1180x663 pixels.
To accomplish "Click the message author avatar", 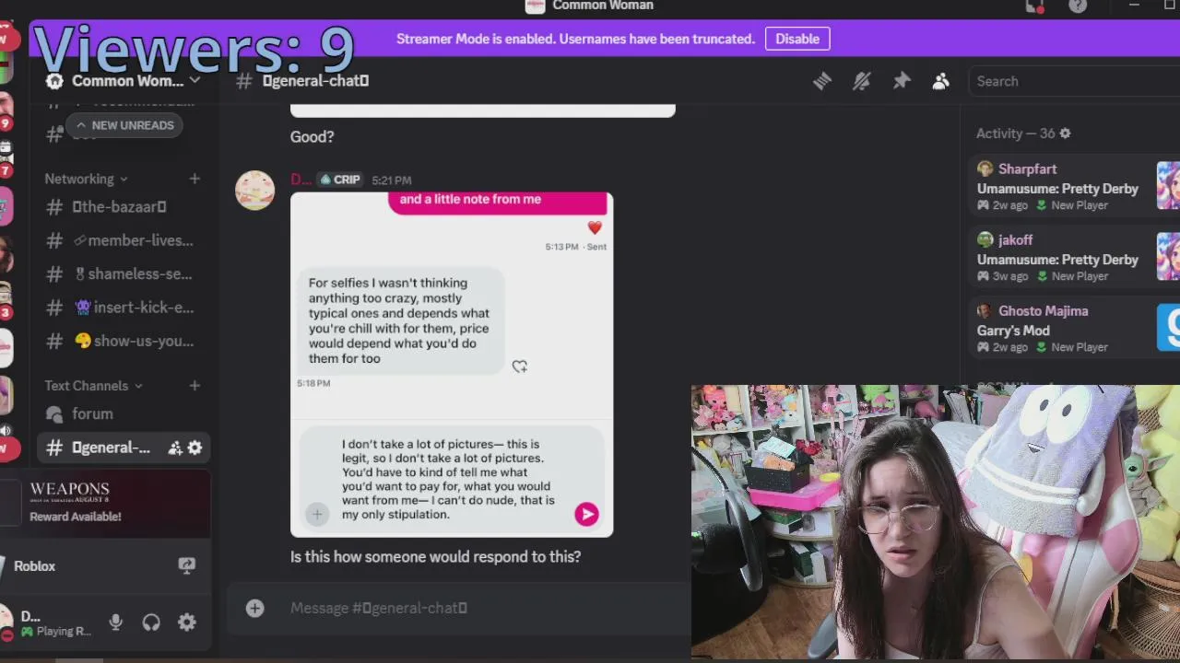I will click(254, 190).
